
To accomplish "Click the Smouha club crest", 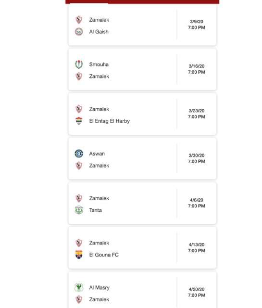I will coord(79,64).
